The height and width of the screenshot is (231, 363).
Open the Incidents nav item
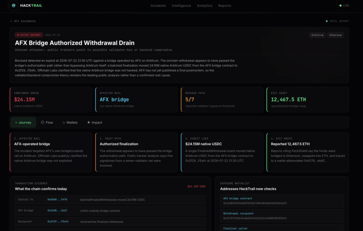pos(158,6)
